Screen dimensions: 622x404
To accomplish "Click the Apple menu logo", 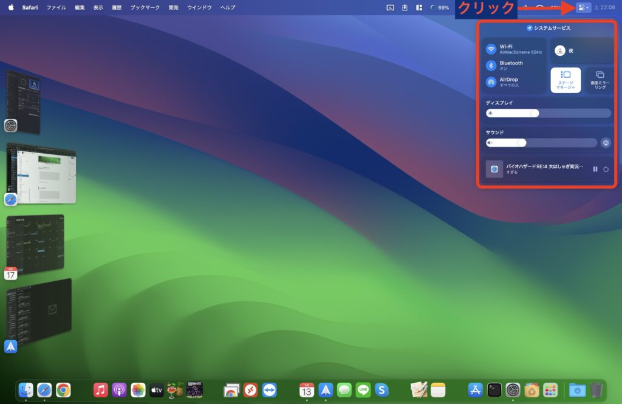I will (x=11, y=8).
